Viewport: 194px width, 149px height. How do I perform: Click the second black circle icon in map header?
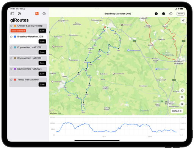point(163,14)
